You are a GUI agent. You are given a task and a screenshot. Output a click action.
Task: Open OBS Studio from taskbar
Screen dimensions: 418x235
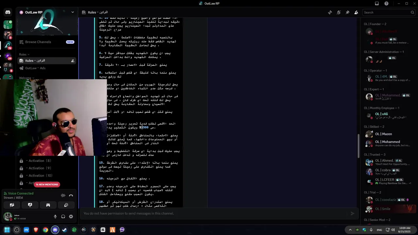(x=17, y=230)
